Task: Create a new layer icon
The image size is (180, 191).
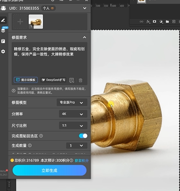Action: pyautogui.click(x=174, y=22)
